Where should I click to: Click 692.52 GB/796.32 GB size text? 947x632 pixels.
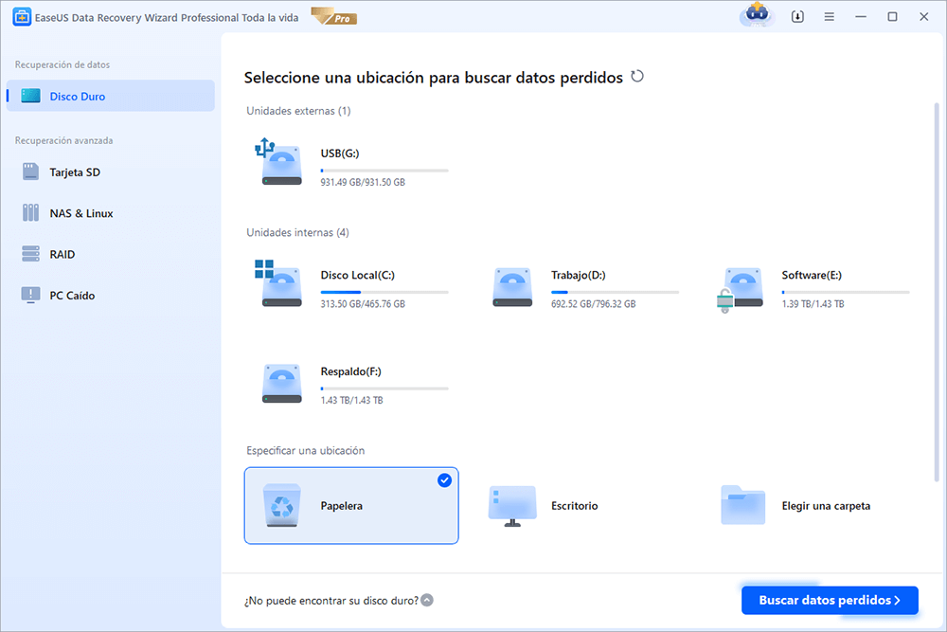coord(594,304)
